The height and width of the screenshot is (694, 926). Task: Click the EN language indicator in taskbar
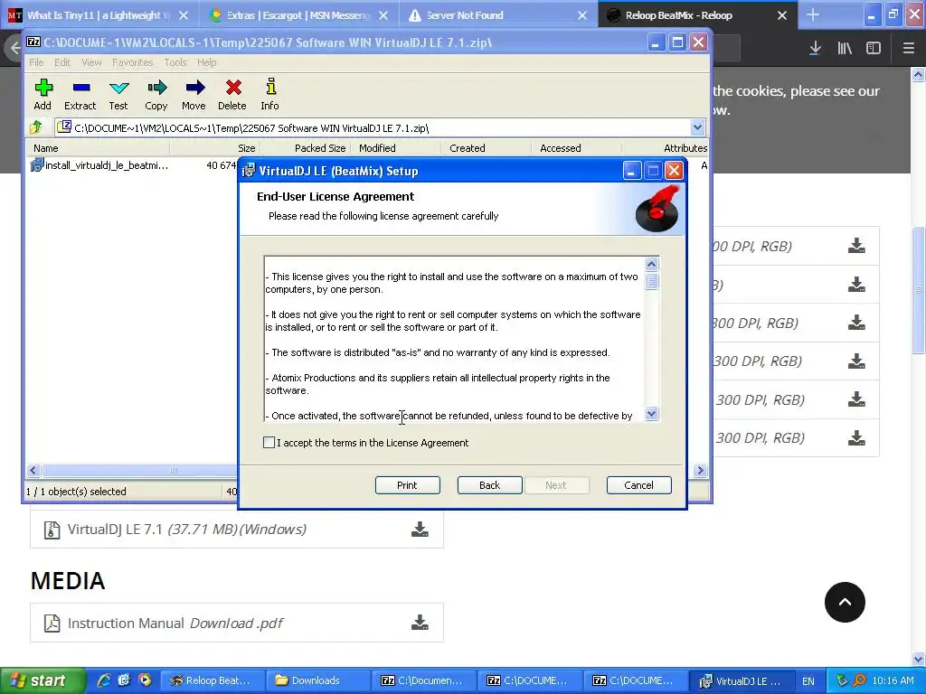point(808,681)
